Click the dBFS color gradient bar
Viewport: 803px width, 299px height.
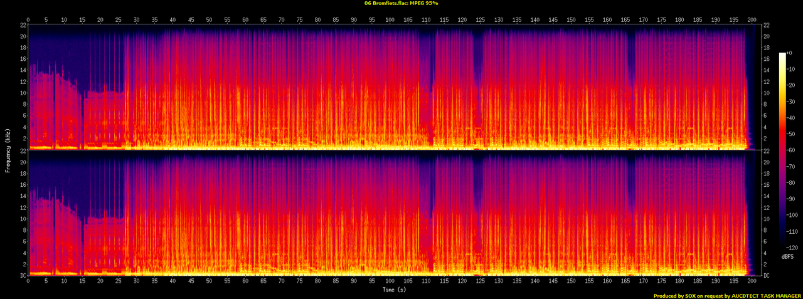coord(782,150)
